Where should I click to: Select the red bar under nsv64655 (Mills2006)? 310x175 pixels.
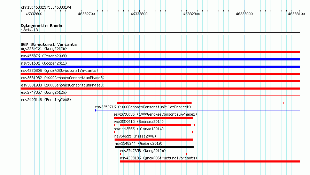[x=154, y=140]
